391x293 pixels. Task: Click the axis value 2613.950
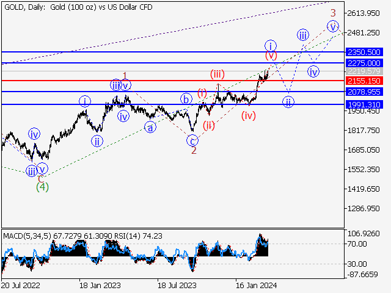[364, 13]
